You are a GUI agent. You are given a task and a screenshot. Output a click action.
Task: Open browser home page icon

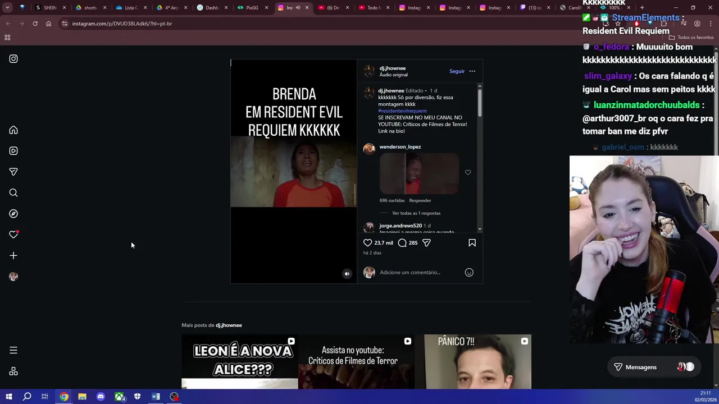[x=48, y=24]
